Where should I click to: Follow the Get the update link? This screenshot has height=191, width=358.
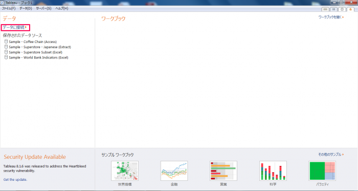15,180
